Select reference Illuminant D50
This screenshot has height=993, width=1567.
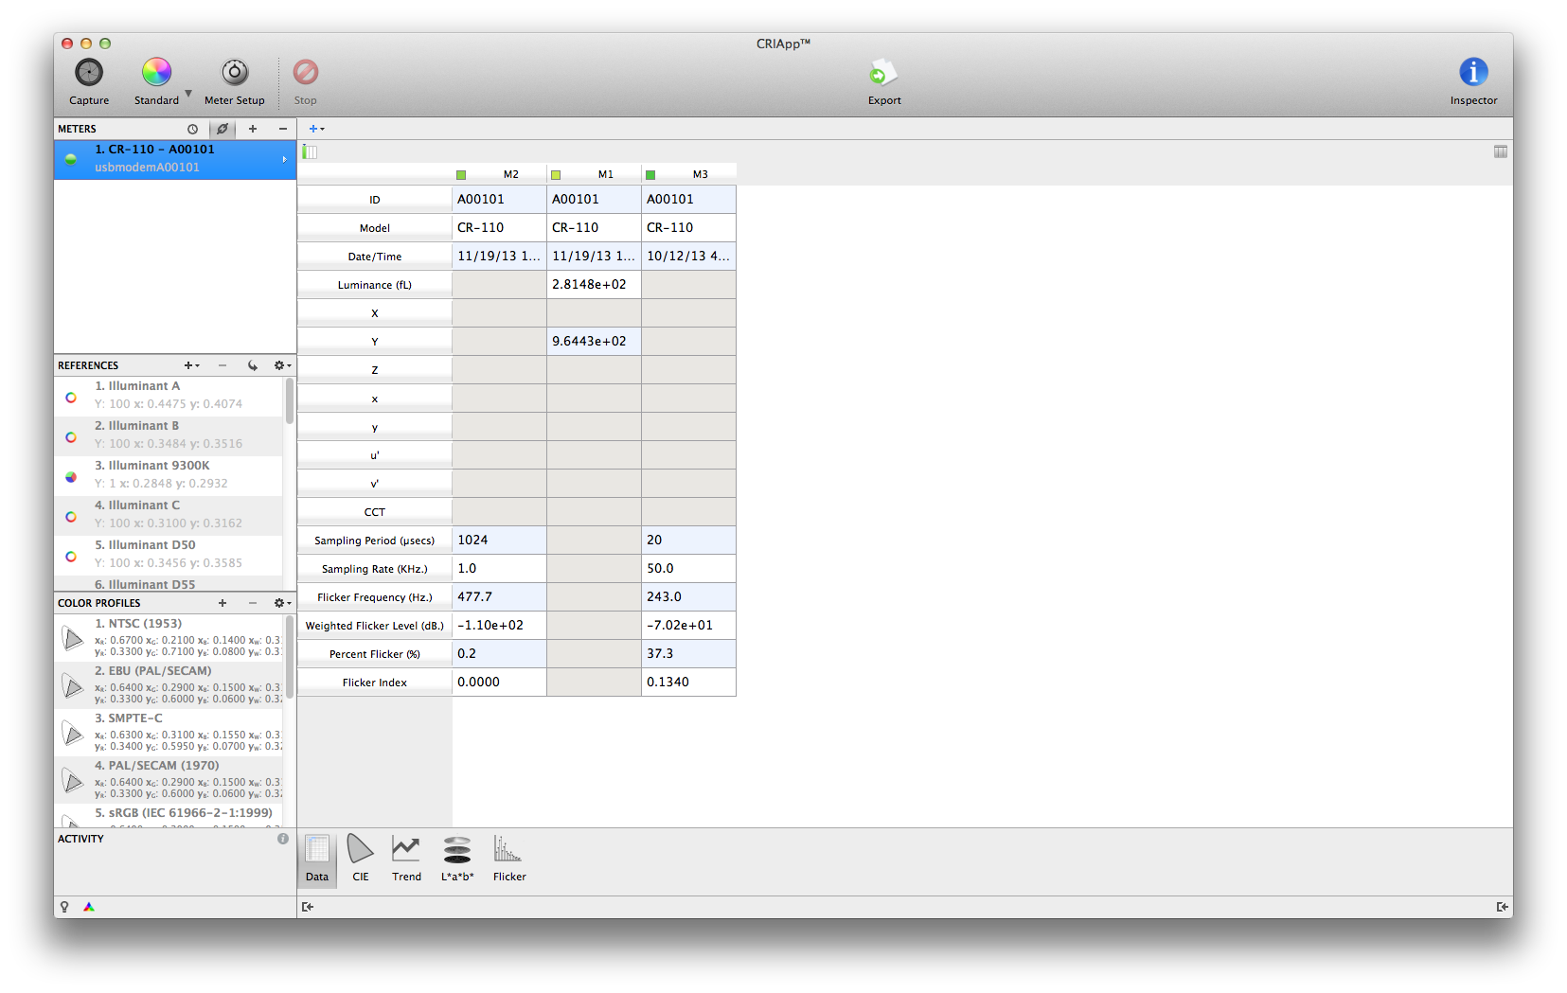[169, 555]
